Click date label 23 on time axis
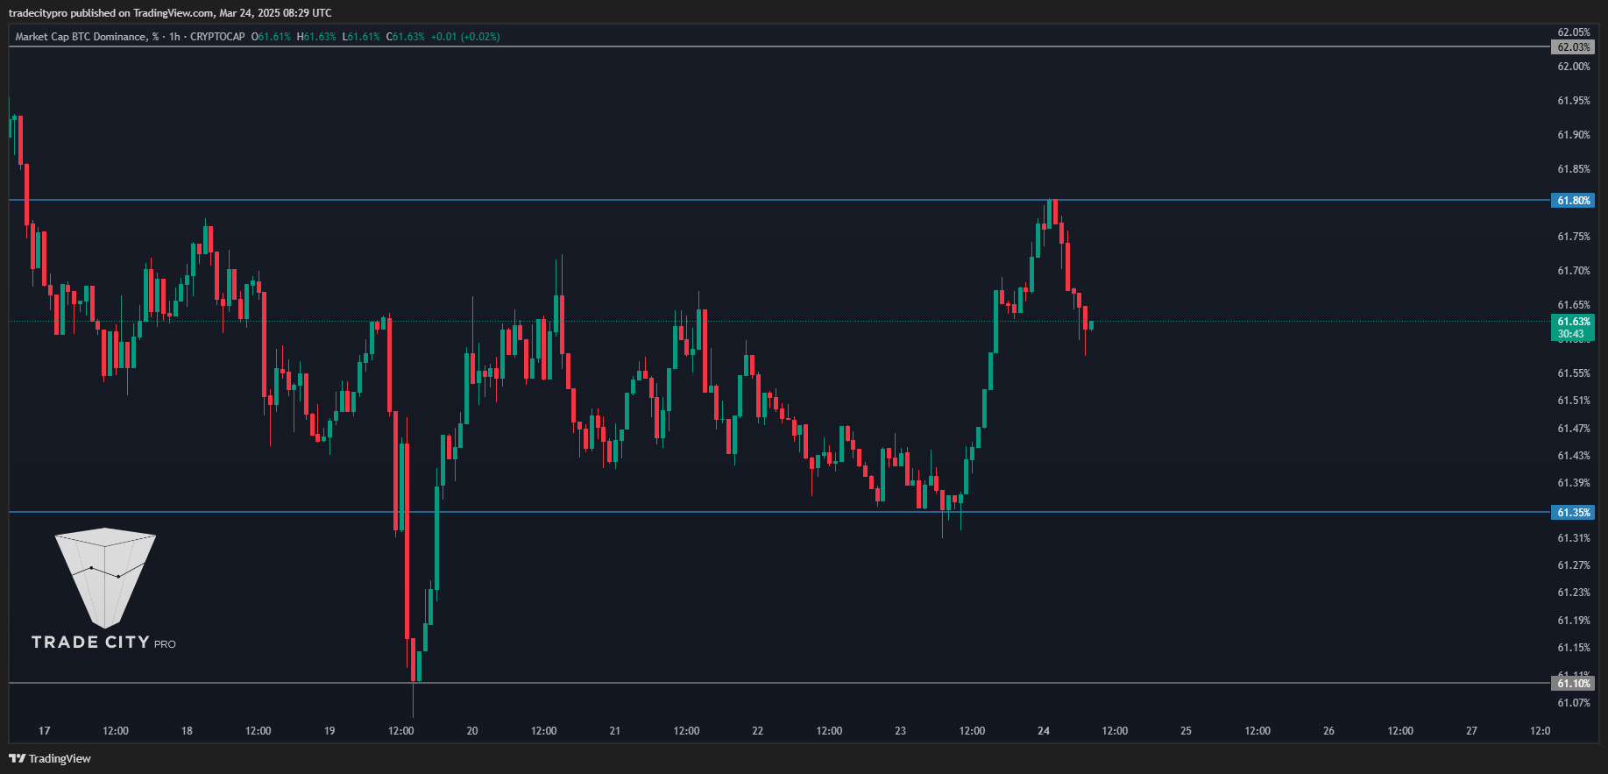 (x=901, y=731)
